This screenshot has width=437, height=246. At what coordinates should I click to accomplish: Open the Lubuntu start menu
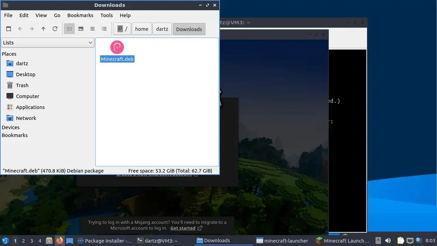[5, 241]
